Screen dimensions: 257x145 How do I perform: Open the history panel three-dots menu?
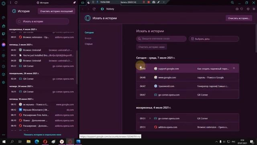point(10,3)
